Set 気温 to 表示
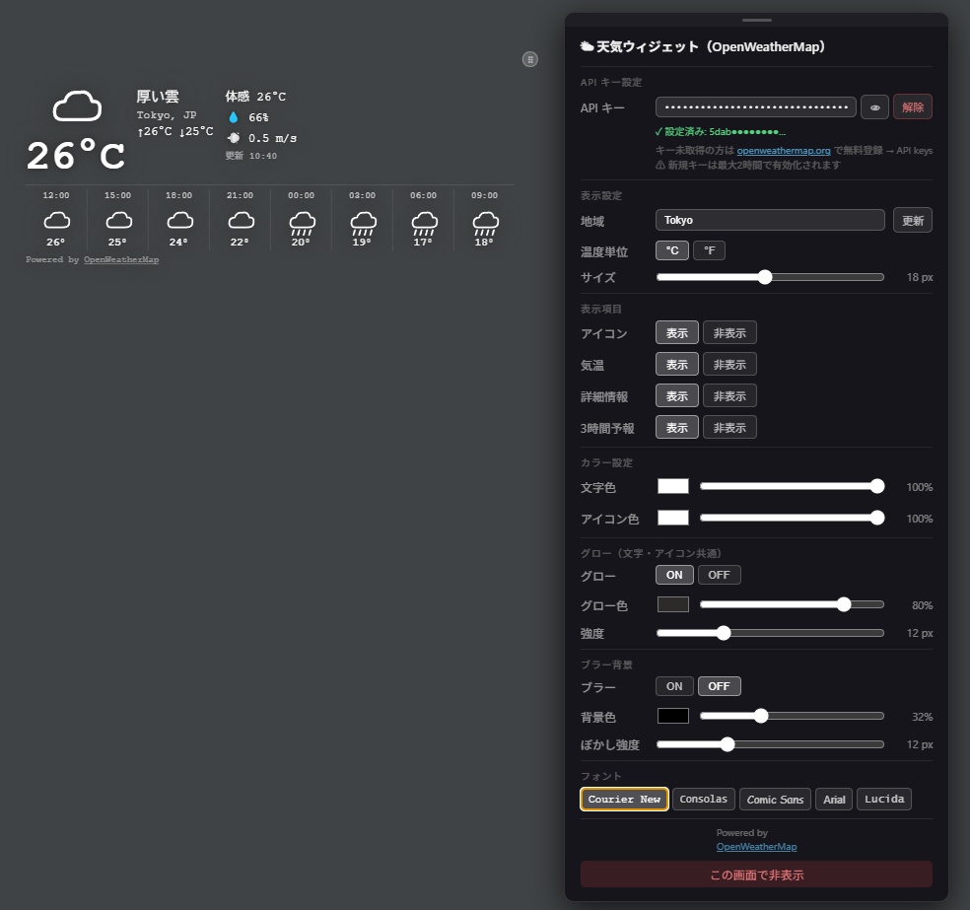Viewport: 970px width, 910px height. click(677, 365)
